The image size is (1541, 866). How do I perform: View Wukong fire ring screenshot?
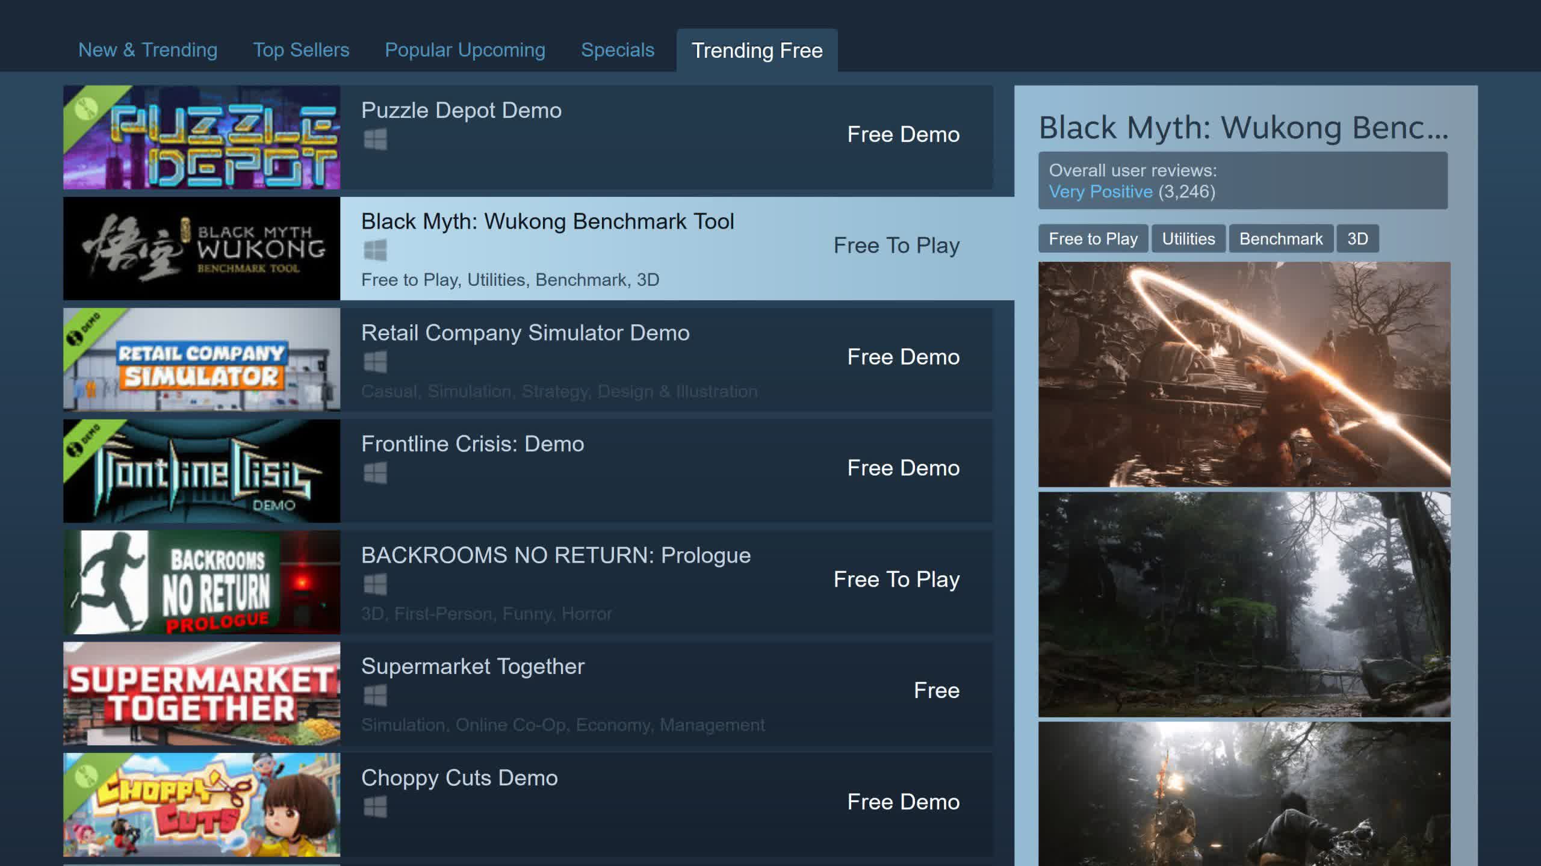(x=1244, y=374)
